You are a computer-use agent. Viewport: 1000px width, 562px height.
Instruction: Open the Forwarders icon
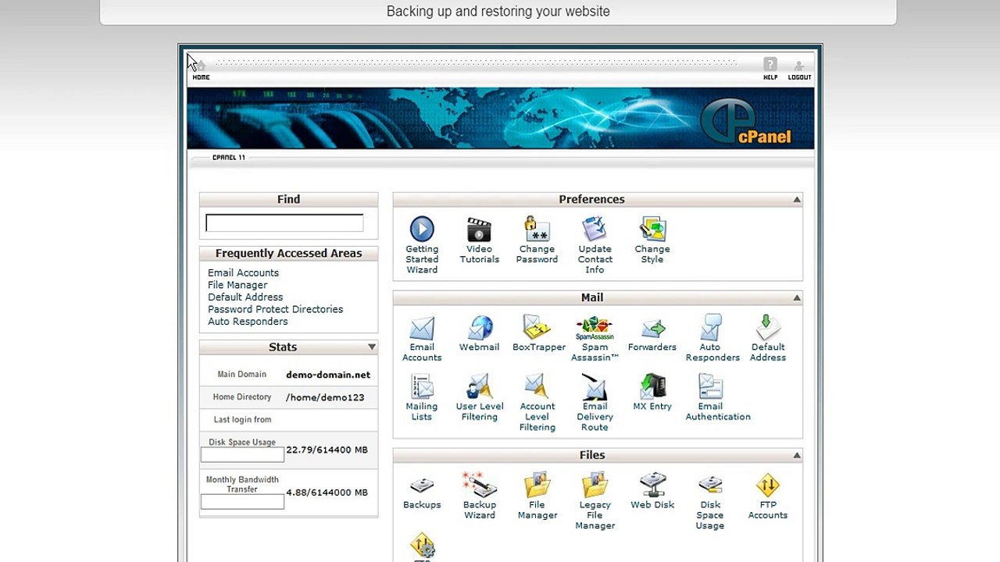[652, 328]
